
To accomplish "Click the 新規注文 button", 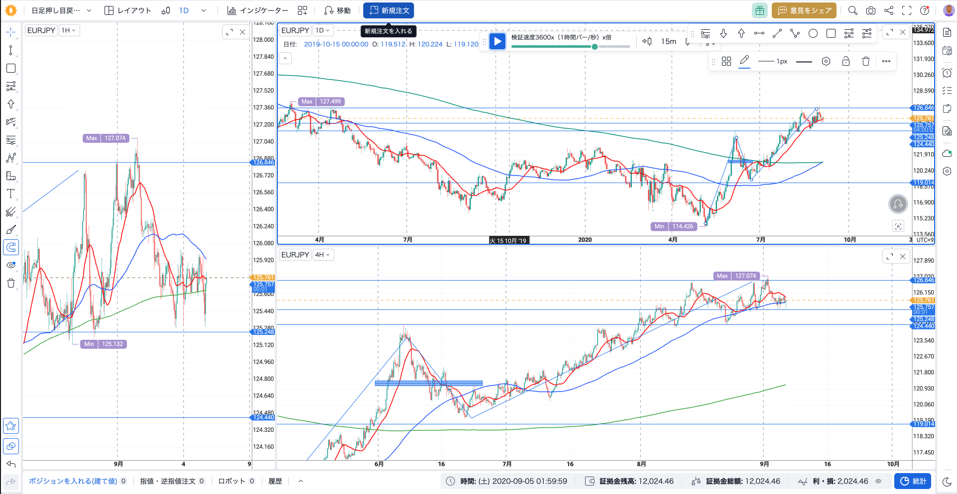I will click(388, 10).
